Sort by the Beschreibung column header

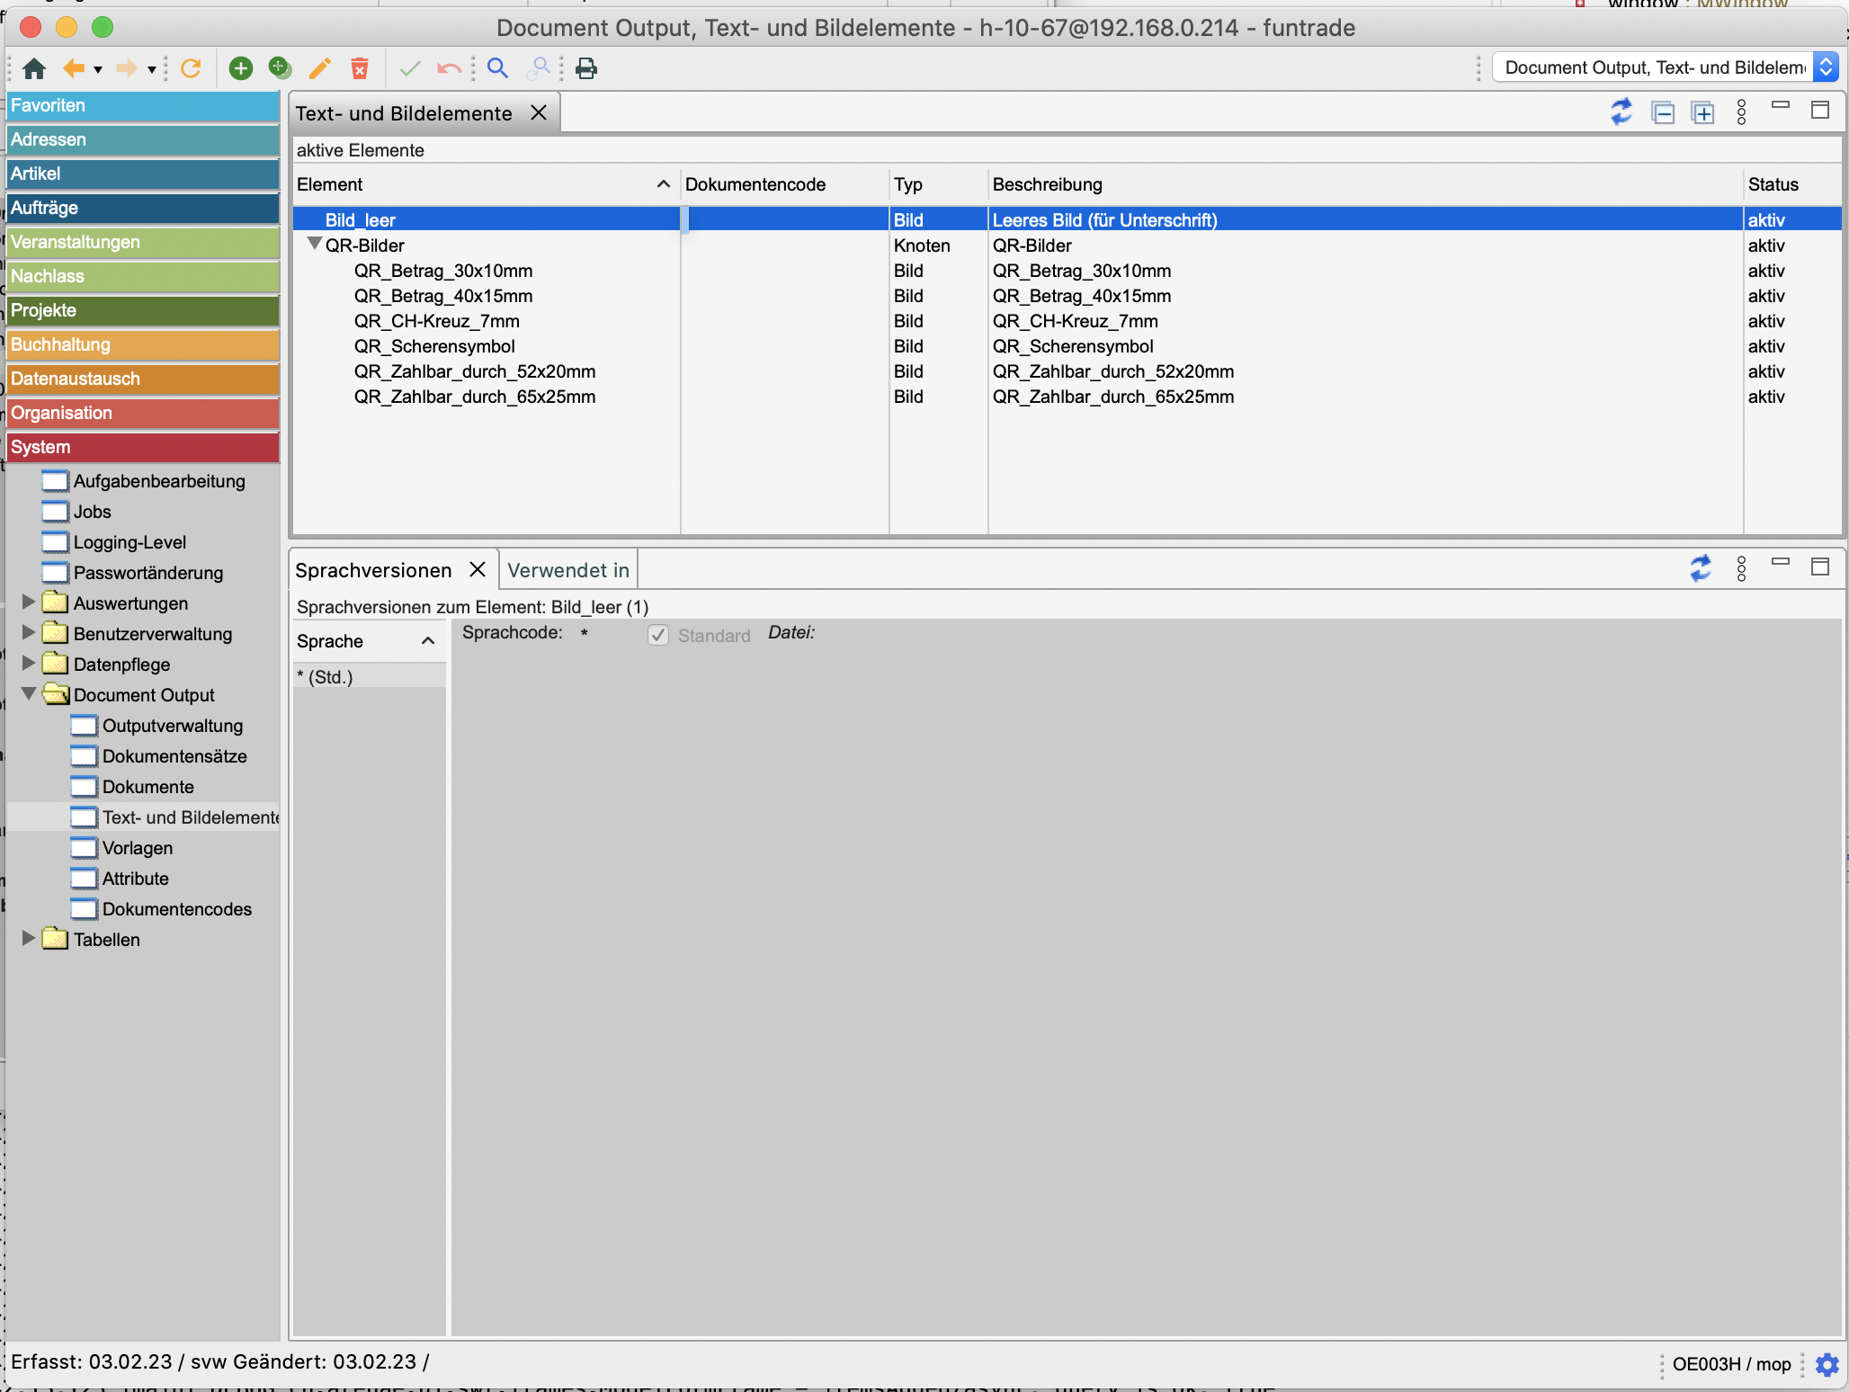(1048, 184)
